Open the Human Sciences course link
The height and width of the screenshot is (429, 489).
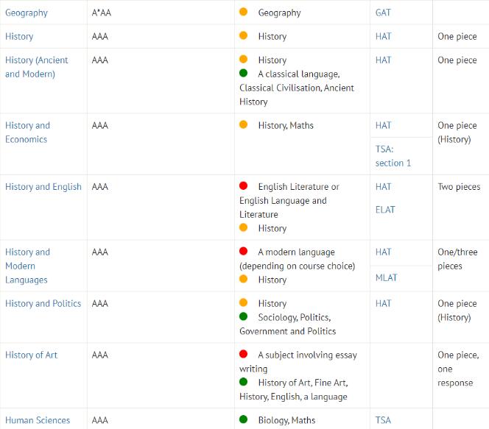pos(38,420)
